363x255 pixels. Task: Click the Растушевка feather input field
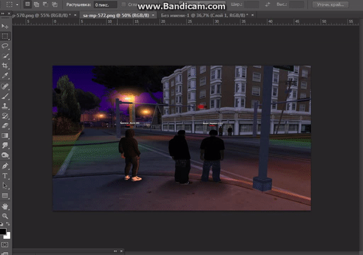tap(105, 5)
